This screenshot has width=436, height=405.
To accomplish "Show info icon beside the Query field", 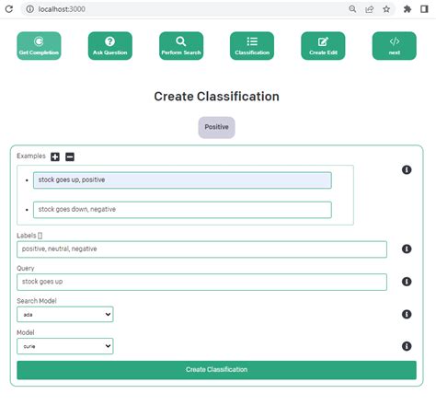I will point(407,282).
